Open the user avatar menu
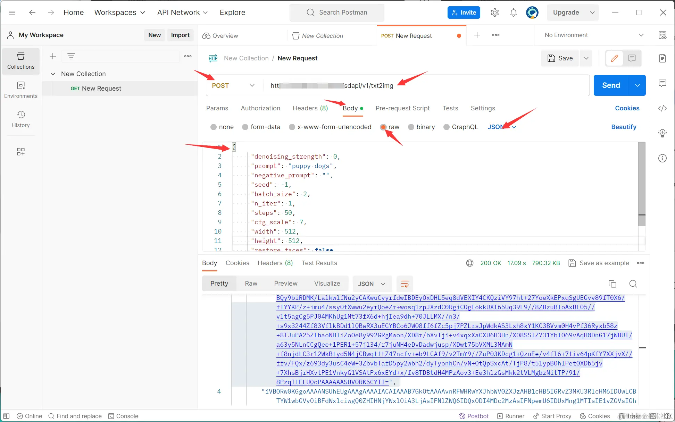 click(532, 12)
